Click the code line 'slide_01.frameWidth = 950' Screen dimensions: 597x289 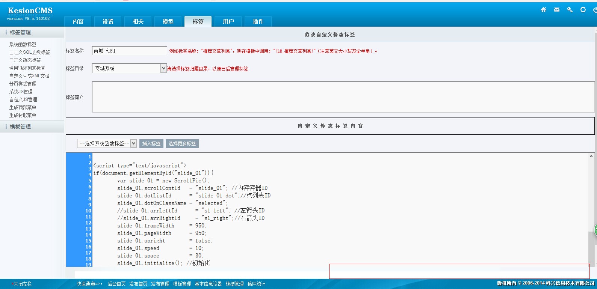click(x=162, y=226)
